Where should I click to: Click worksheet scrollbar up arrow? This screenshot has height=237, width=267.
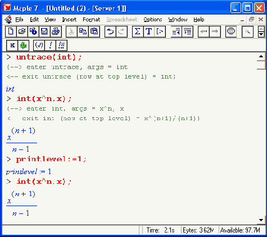[261, 56]
